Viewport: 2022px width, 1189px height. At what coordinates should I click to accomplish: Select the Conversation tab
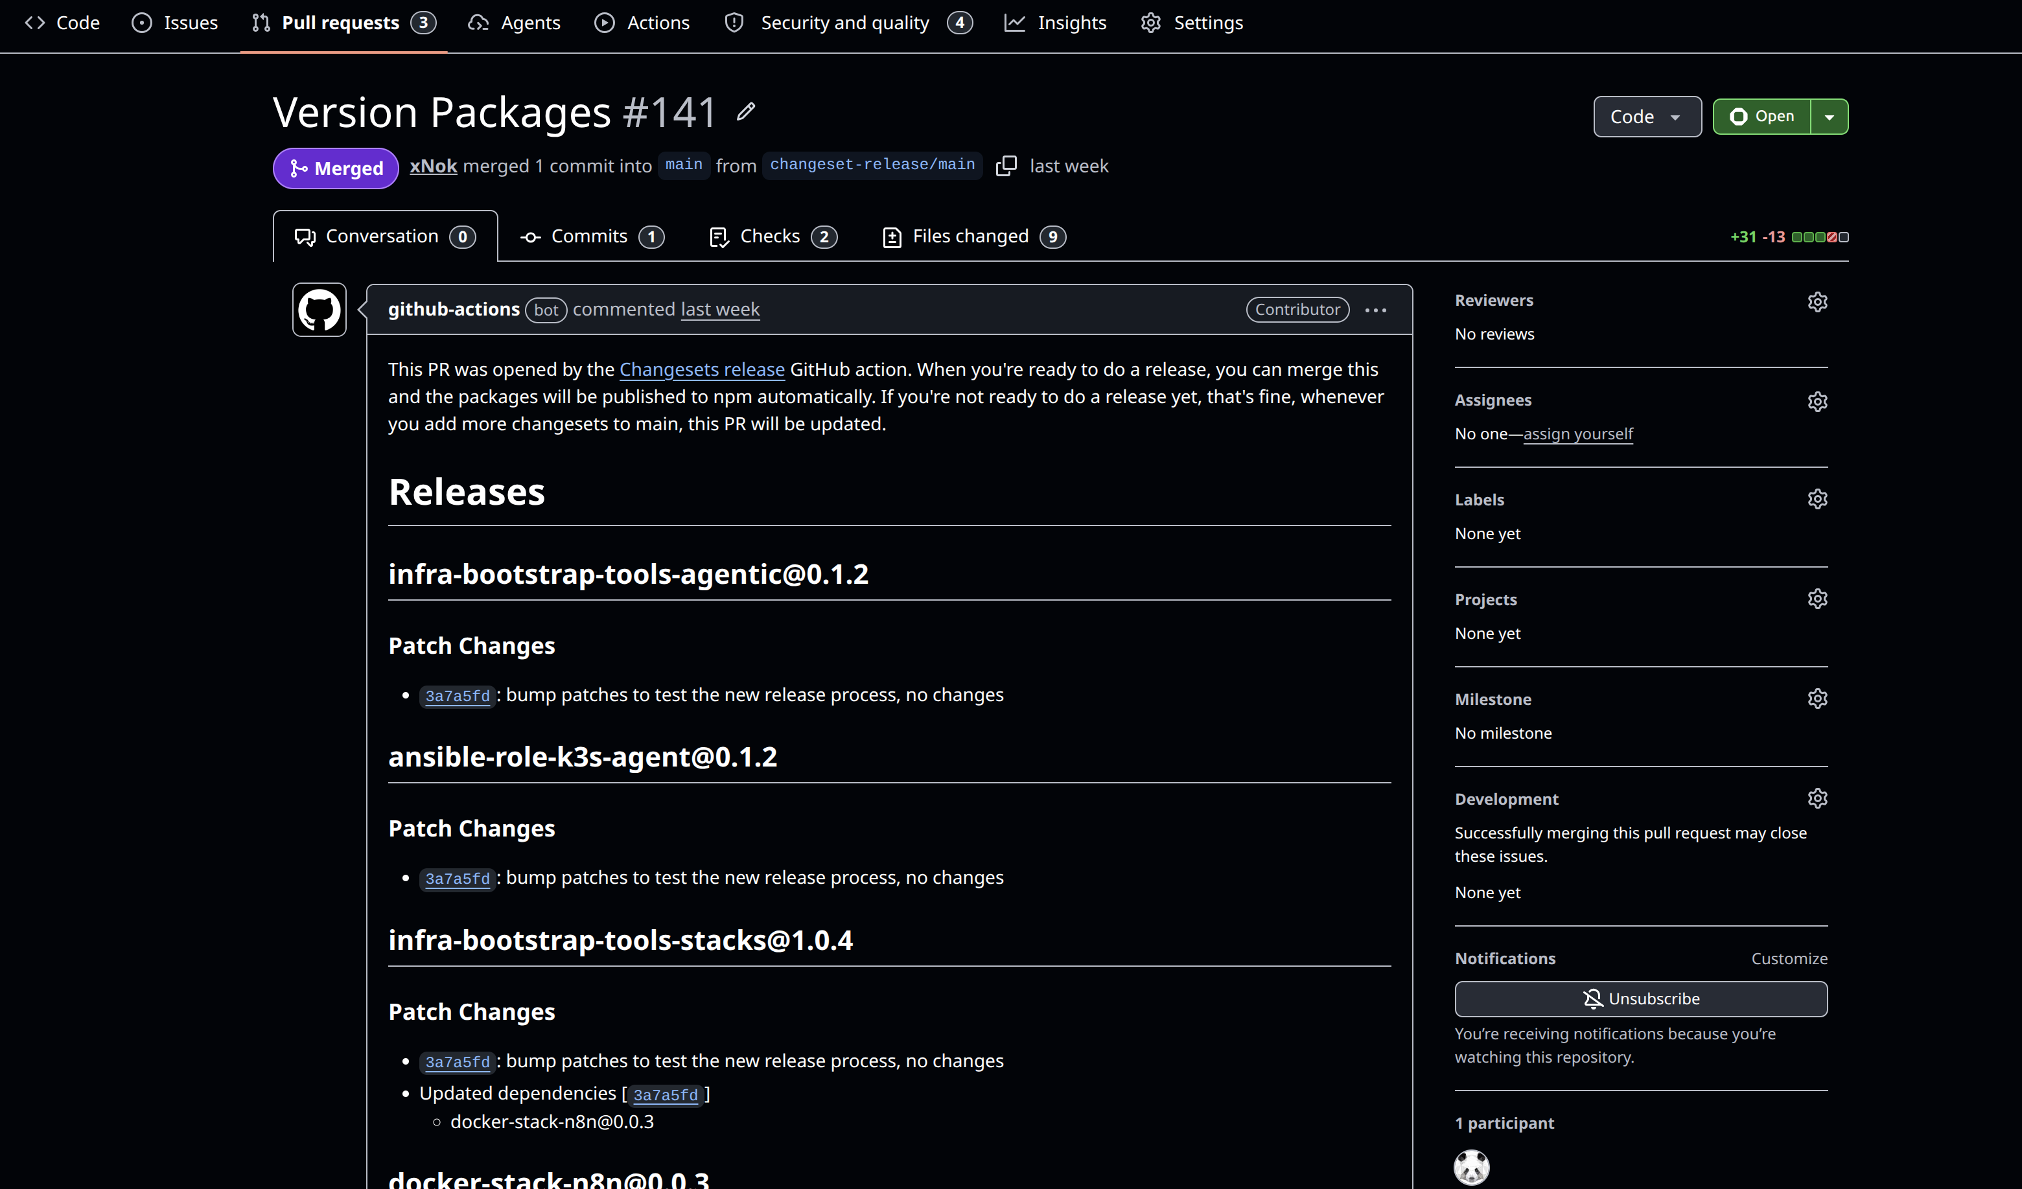pyautogui.click(x=385, y=237)
